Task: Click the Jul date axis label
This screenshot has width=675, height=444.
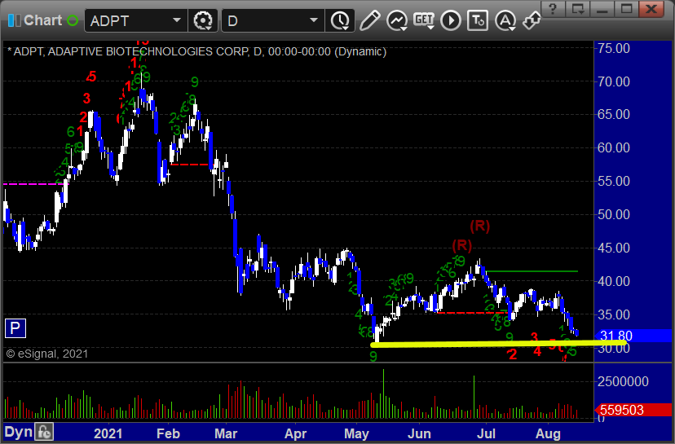Action: (486, 433)
